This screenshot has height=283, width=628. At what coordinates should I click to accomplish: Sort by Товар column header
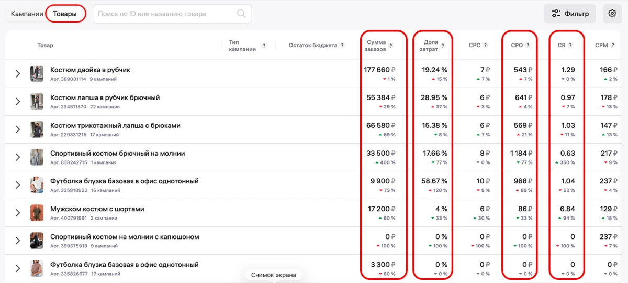pyautogui.click(x=45, y=46)
